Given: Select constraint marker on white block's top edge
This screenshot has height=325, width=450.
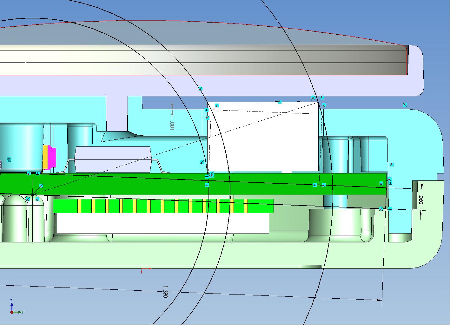Looking at the screenshot, I should 279,102.
